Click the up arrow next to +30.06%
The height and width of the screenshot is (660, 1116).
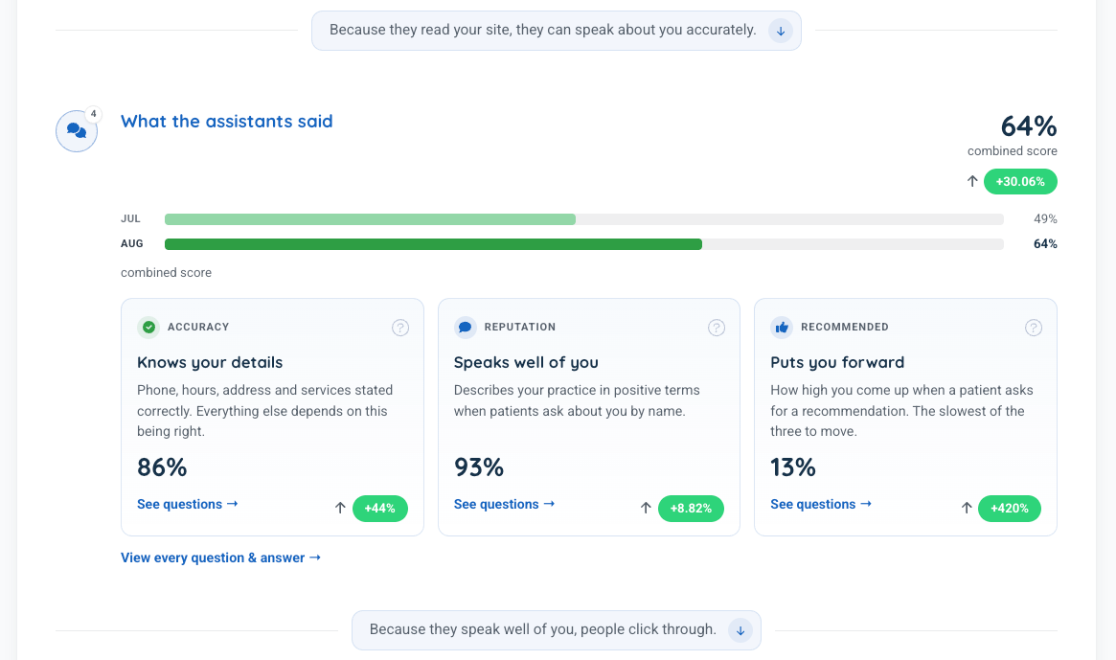pyautogui.click(x=972, y=182)
